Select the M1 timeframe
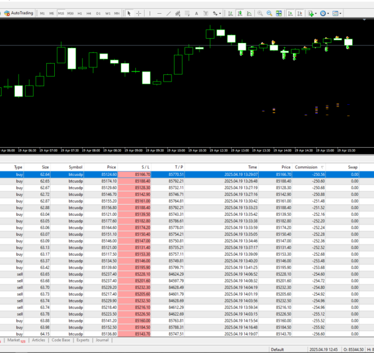Screen dimensions: 374x353 point(42,12)
